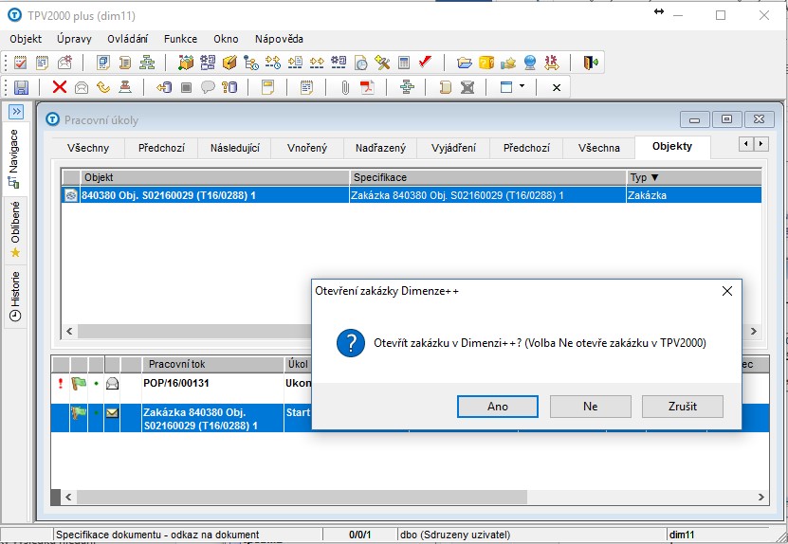Save using the floppy disk icon
The image size is (788, 544).
pos(21,87)
